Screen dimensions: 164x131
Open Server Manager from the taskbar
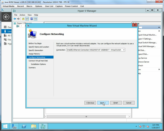14,126
